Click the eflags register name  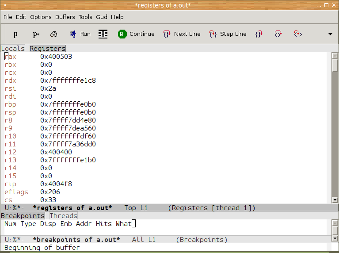coord(16,192)
